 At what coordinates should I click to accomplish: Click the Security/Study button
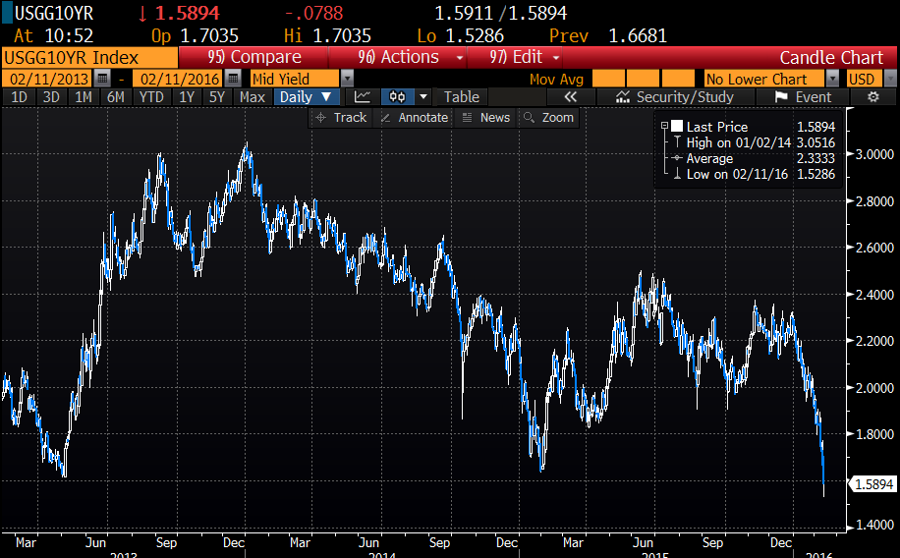[675, 96]
